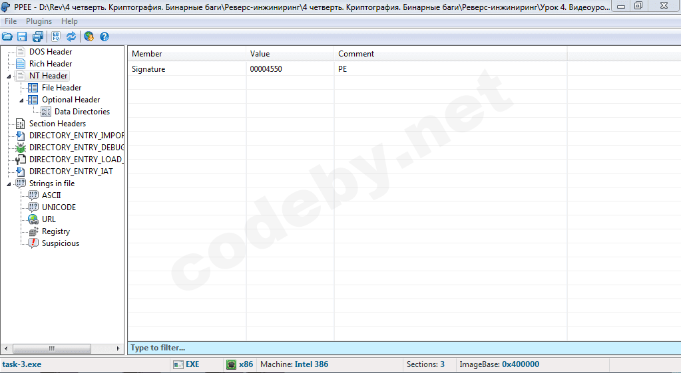Click the Signature member cell
This screenshot has width=681, height=373.
point(187,69)
